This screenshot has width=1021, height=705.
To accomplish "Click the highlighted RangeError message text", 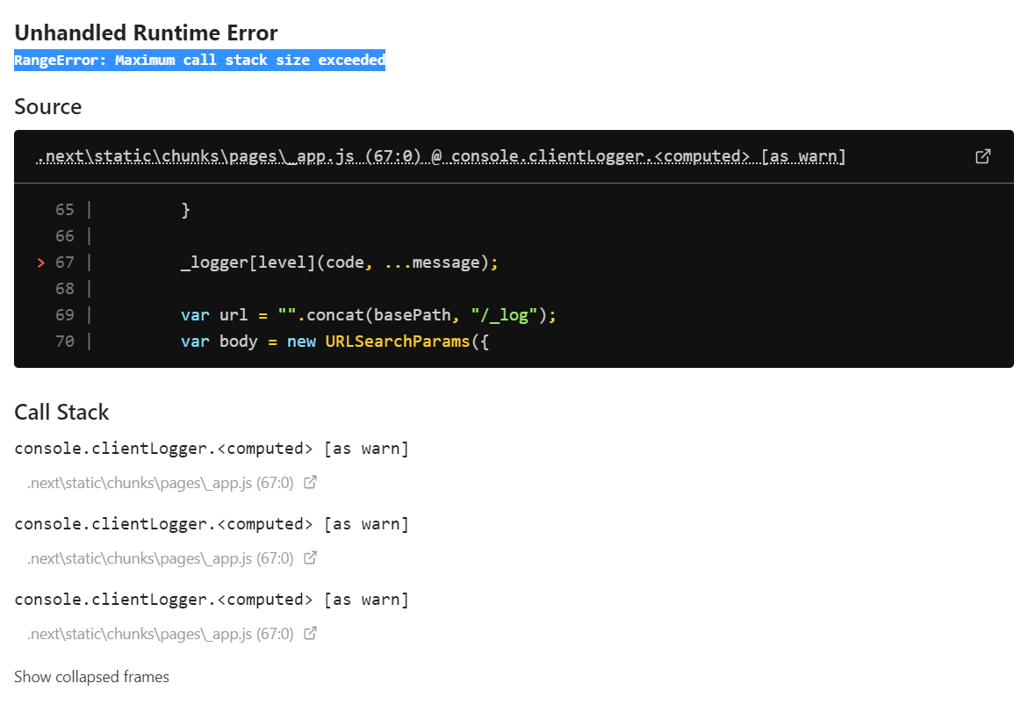I will [x=199, y=60].
